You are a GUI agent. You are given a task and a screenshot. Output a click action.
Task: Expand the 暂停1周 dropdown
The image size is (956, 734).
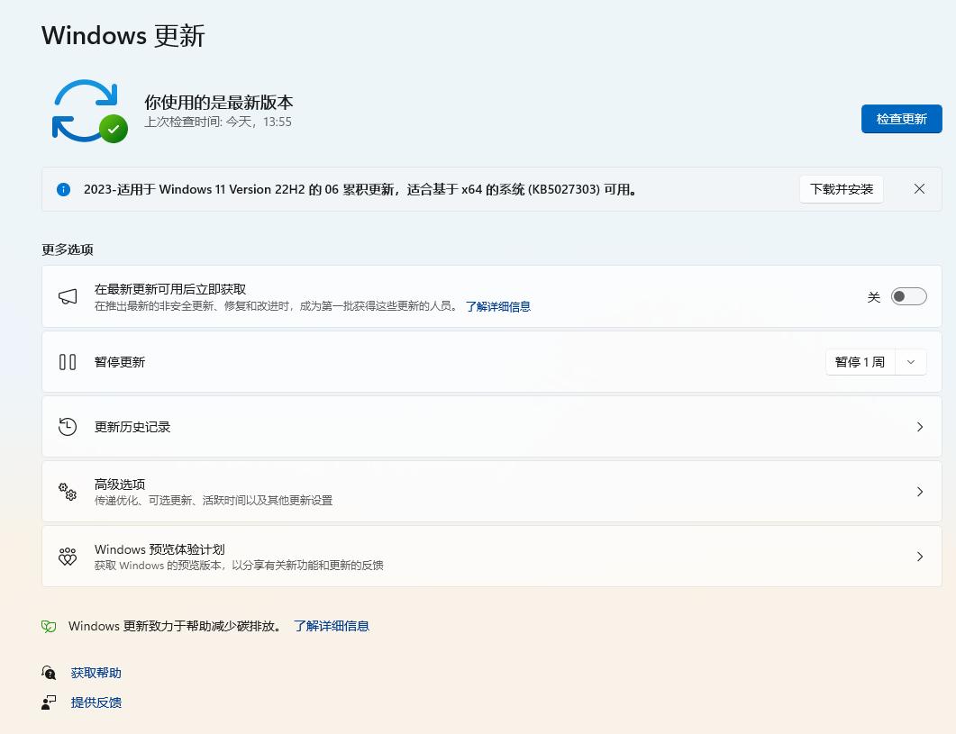910,361
